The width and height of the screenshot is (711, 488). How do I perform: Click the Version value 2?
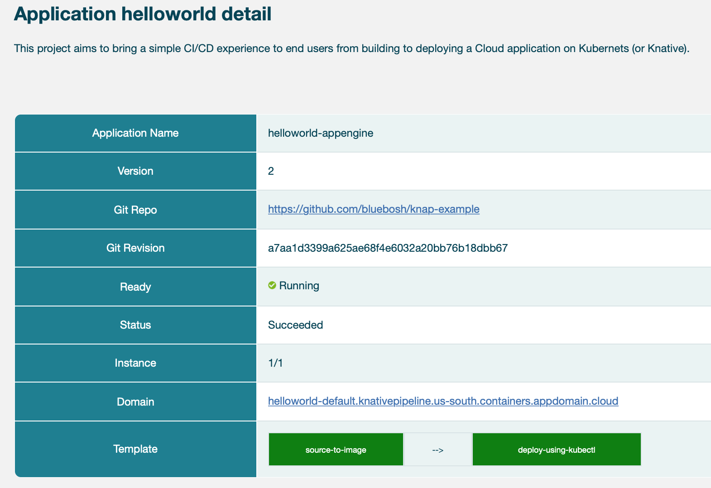click(x=271, y=171)
